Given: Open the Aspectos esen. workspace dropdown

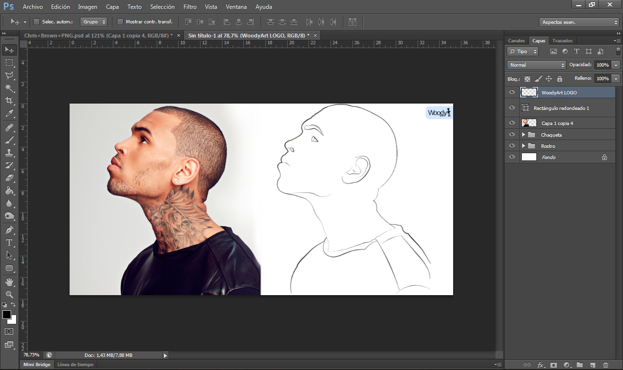Looking at the screenshot, I should 579,22.
